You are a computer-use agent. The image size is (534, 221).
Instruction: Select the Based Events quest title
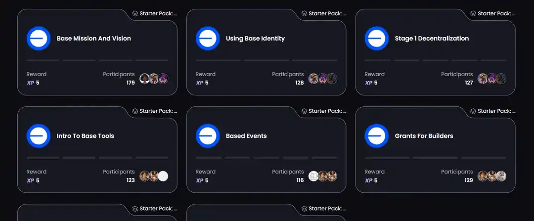click(246, 136)
